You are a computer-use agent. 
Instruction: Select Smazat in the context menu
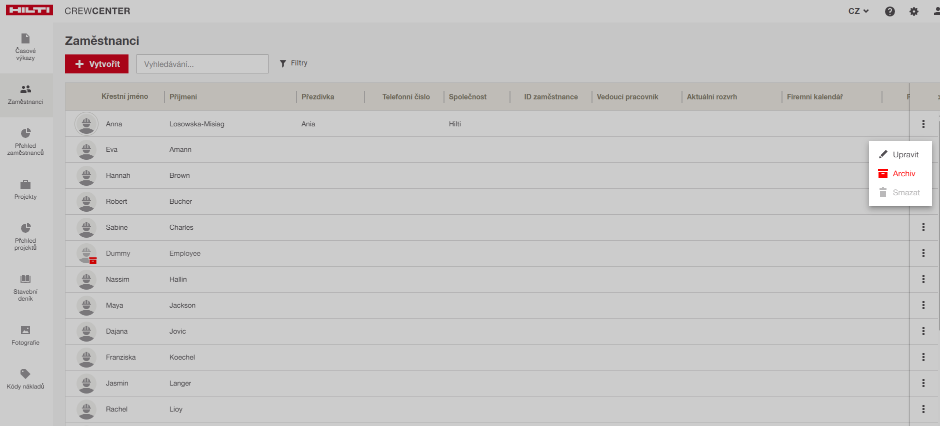click(x=899, y=193)
